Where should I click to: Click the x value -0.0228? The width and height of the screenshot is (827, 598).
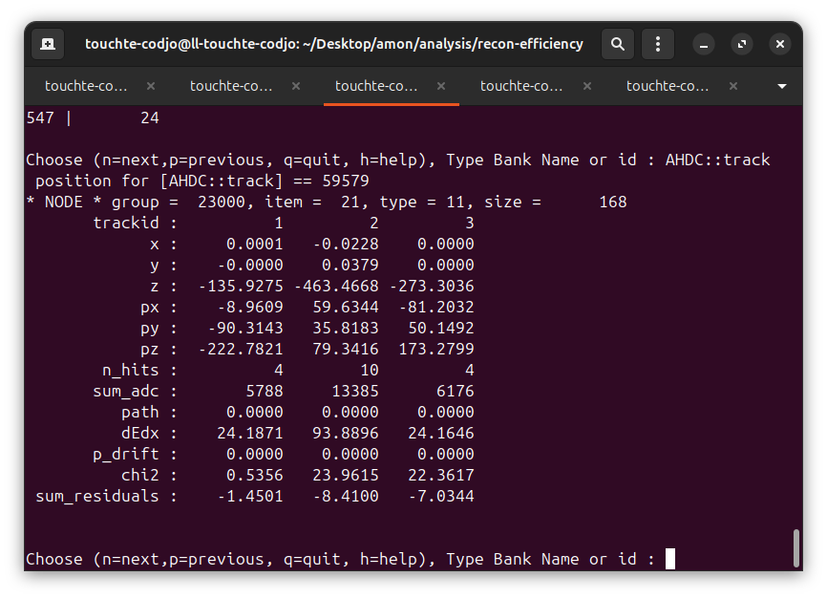tap(346, 245)
